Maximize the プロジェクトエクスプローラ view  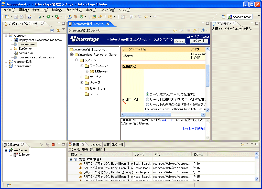coord(63,23)
